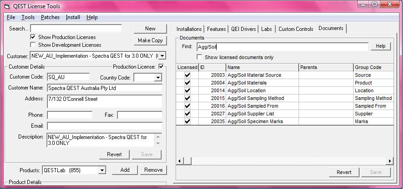
Task: Click the Make Copy button
Action: click(x=150, y=40)
